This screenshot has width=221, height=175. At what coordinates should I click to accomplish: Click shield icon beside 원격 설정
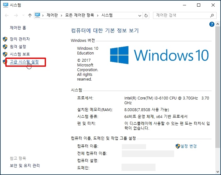tap(5, 47)
